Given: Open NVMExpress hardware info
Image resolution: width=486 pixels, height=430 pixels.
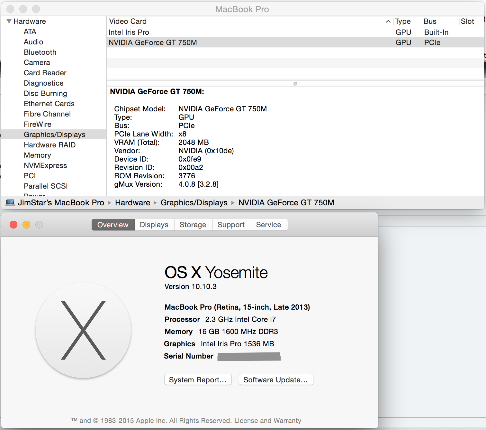Looking at the screenshot, I should tap(45, 165).
